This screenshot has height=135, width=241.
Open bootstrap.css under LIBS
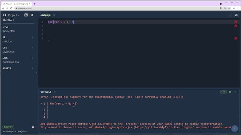pos(11,62)
